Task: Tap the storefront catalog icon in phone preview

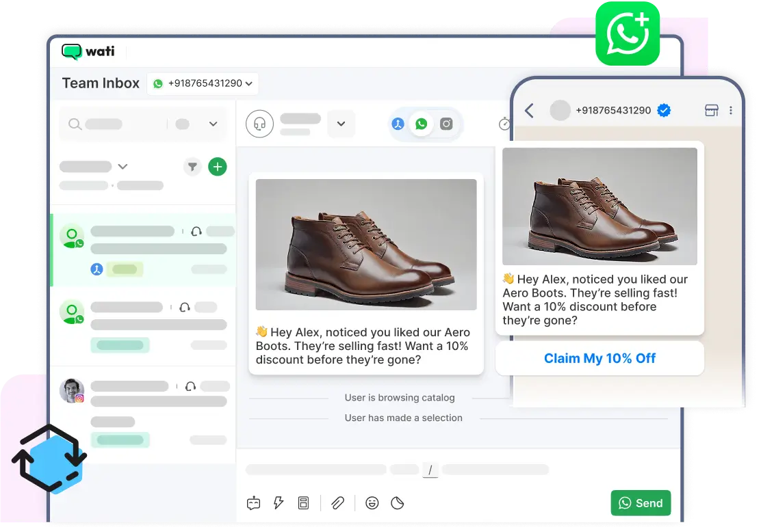Action: (x=712, y=111)
